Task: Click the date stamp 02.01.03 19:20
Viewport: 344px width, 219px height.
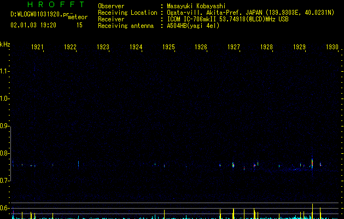Action: click(x=33, y=25)
